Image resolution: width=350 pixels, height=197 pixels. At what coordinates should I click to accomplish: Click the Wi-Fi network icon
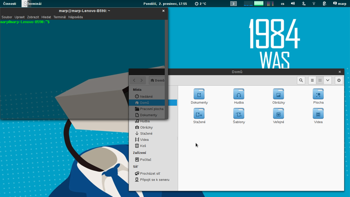click(314, 4)
